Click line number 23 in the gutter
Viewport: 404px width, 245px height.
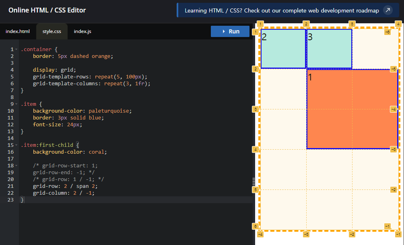[x=10, y=200]
